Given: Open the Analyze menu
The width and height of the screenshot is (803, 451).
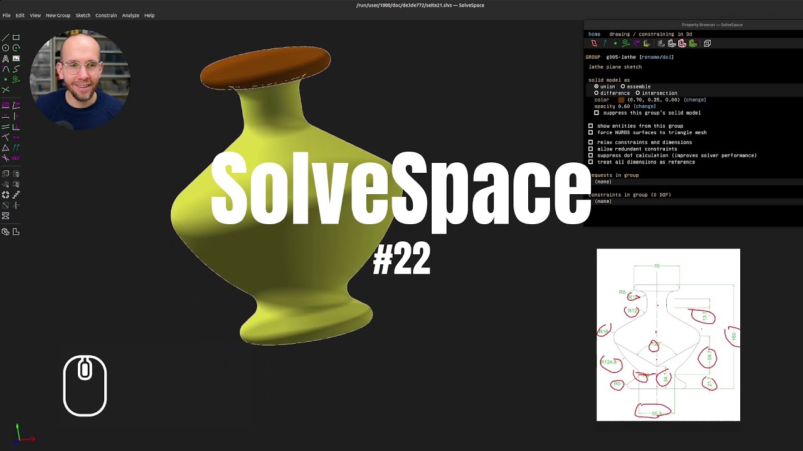Looking at the screenshot, I should [x=130, y=15].
